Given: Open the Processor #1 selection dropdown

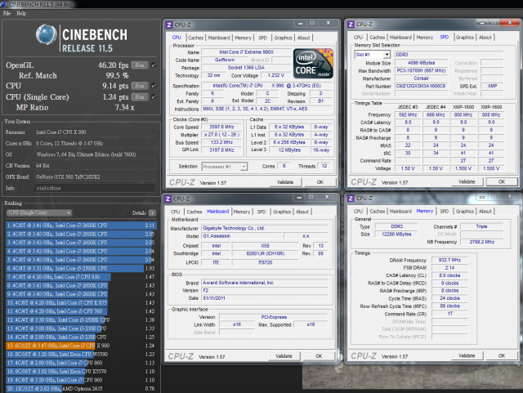Looking at the screenshot, I should [224, 167].
